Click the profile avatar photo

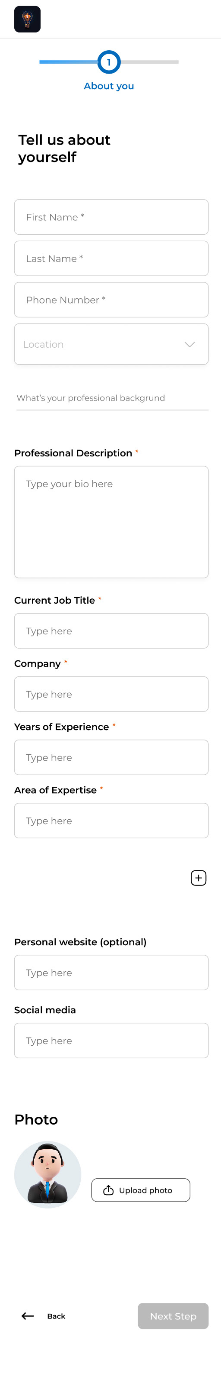point(48,1174)
